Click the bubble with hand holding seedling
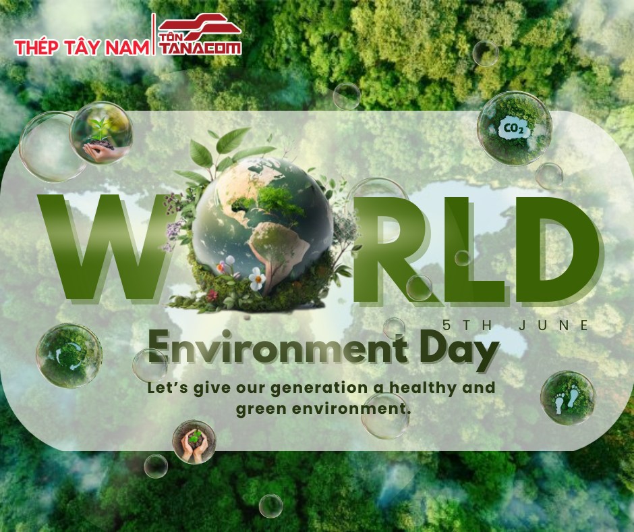This screenshot has height=532, width=634. (101, 133)
